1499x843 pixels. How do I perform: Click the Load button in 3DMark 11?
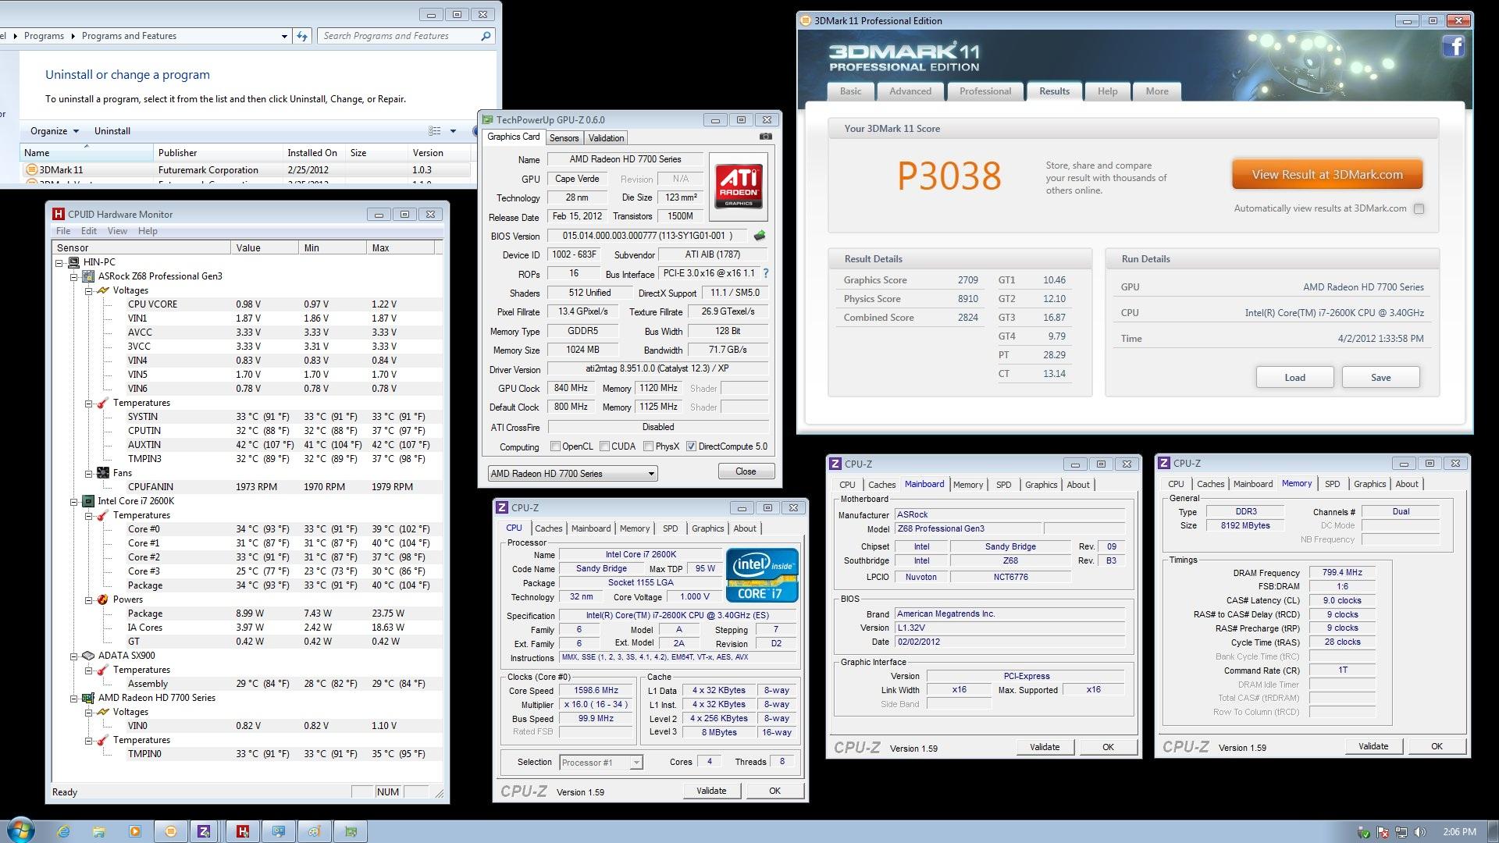pyautogui.click(x=1294, y=378)
